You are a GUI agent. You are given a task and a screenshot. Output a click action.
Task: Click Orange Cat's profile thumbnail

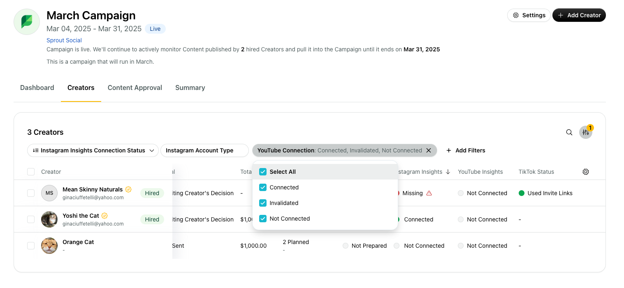tap(49, 245)
